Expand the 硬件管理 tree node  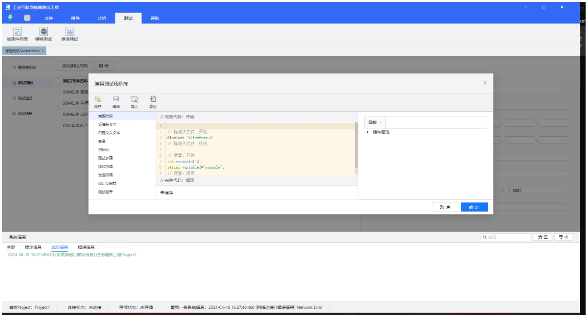coord(368,132)
